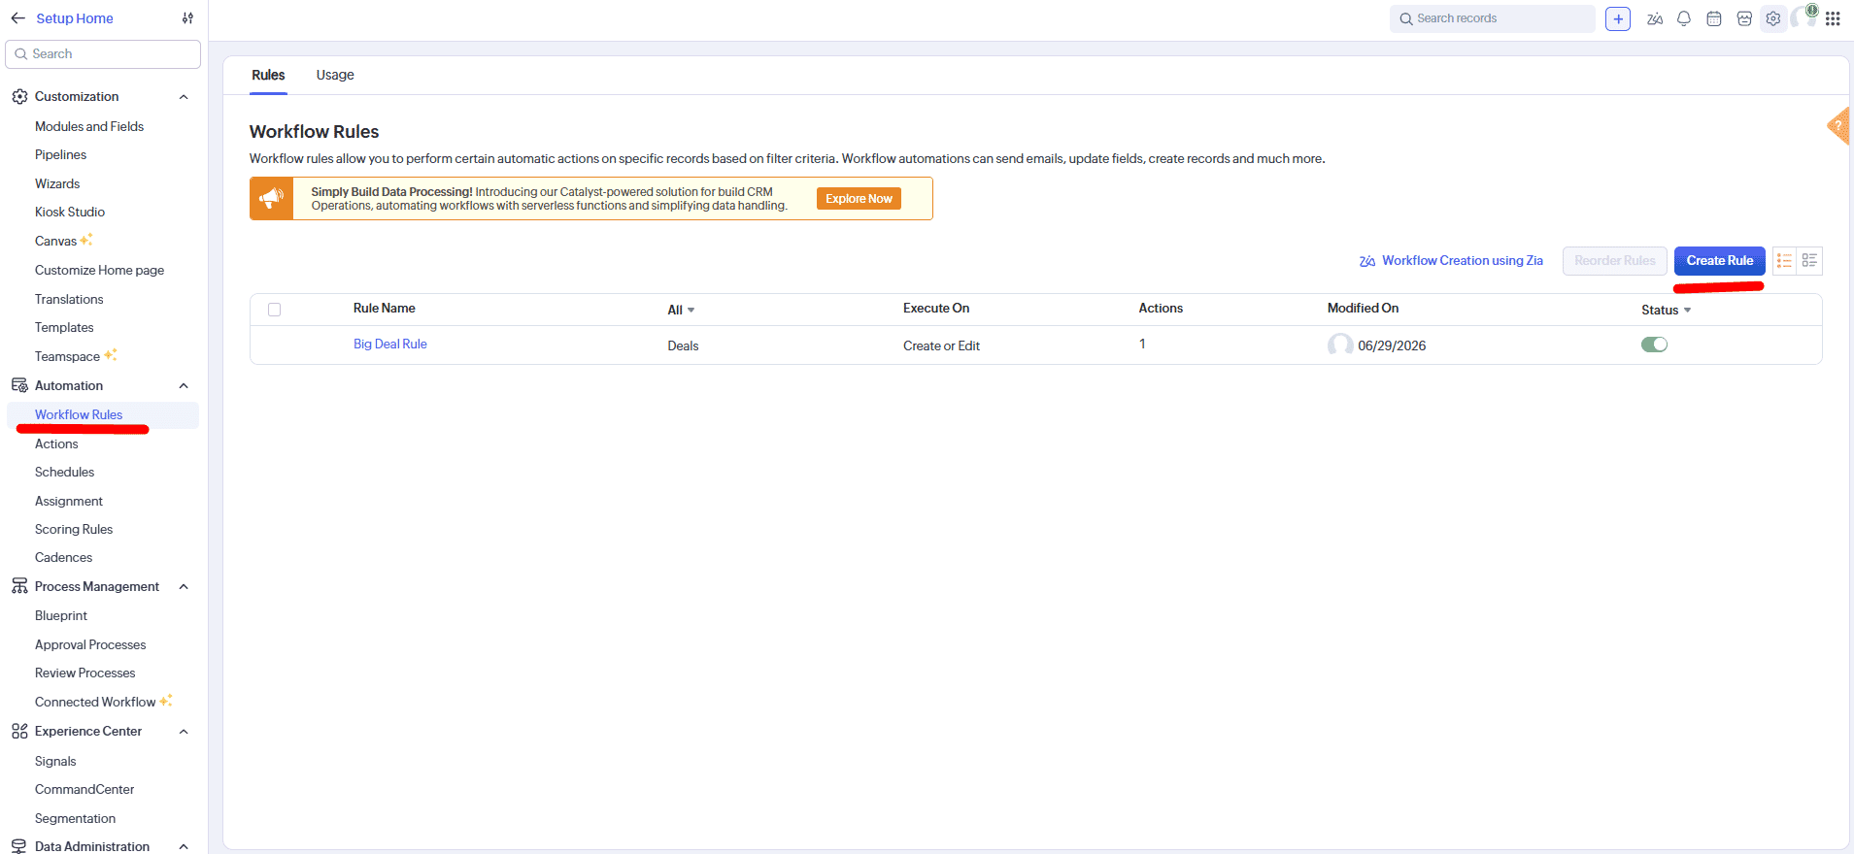The height and width of the screenshot is (854, 1854).
Task: Collapse the Automation section
Action: tap(184, 386)
